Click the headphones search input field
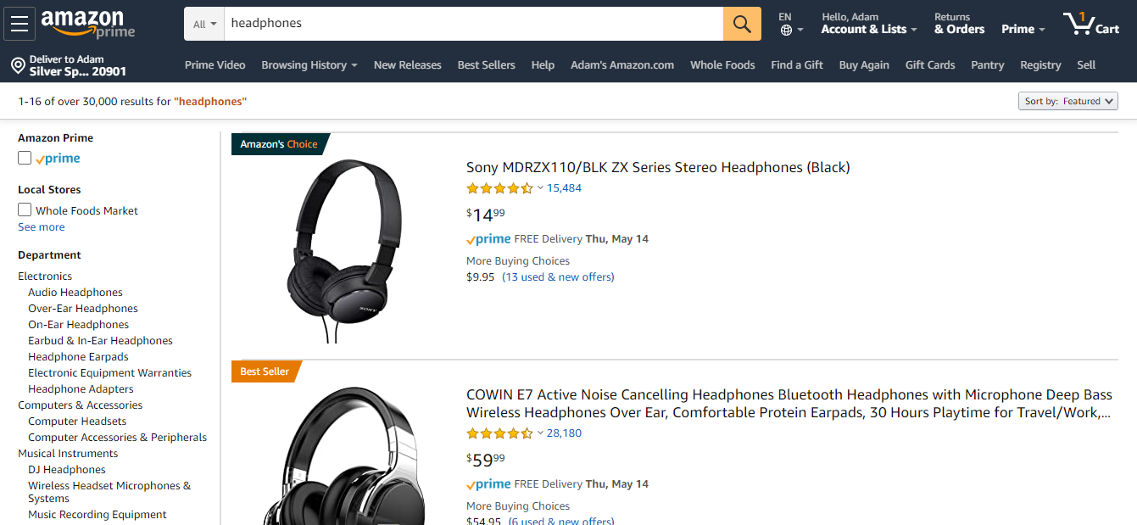Screen dimensions: 1137x525 (473, 24)
